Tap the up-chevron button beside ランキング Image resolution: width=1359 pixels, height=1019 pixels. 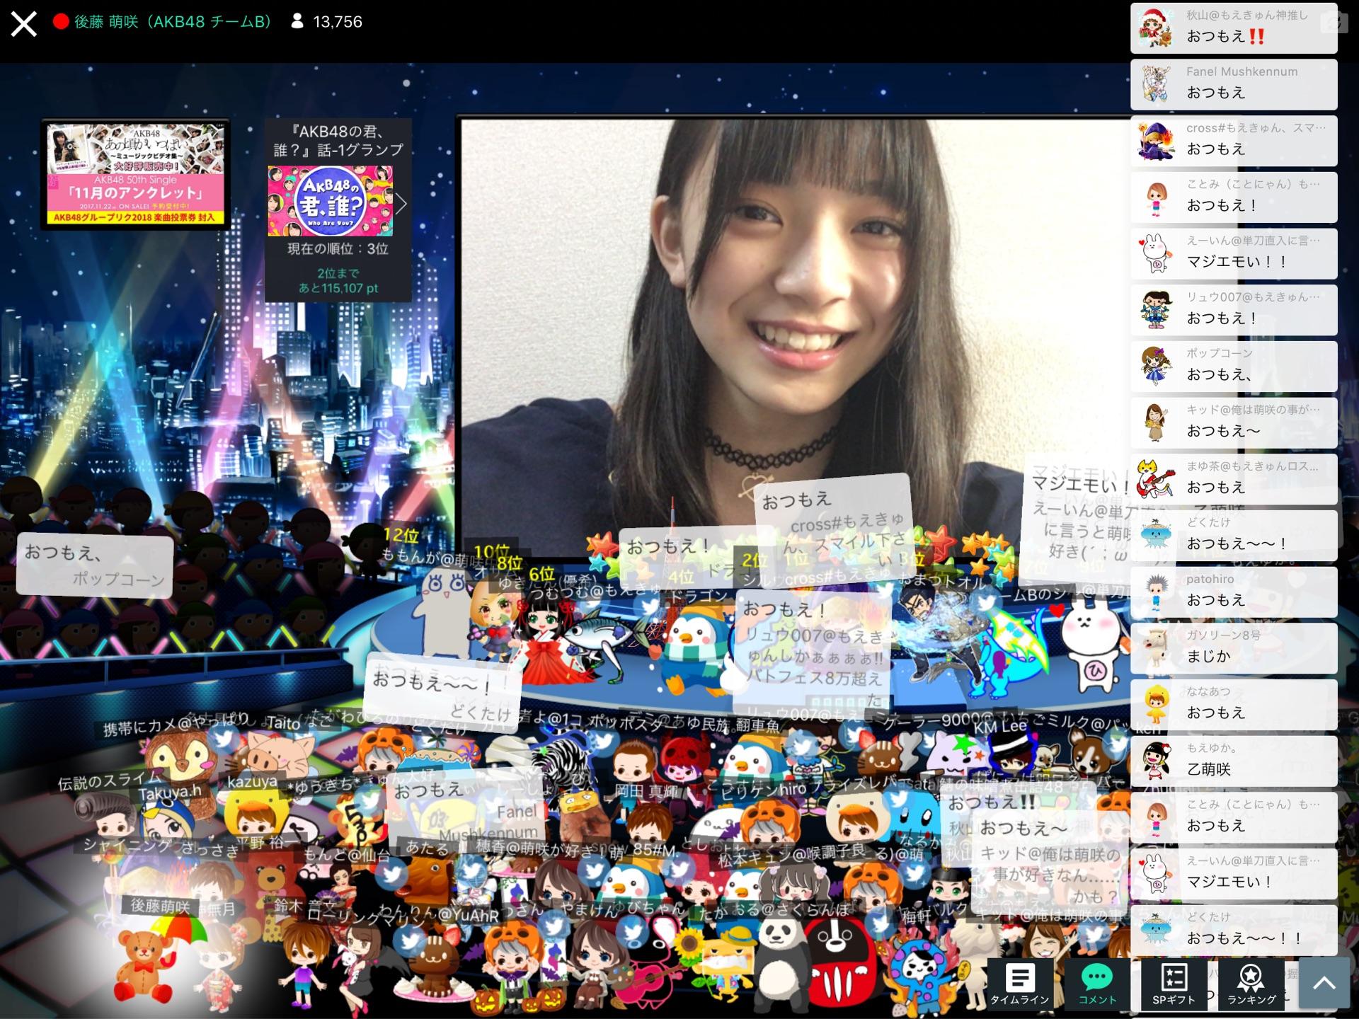(x=1324, y=983)
